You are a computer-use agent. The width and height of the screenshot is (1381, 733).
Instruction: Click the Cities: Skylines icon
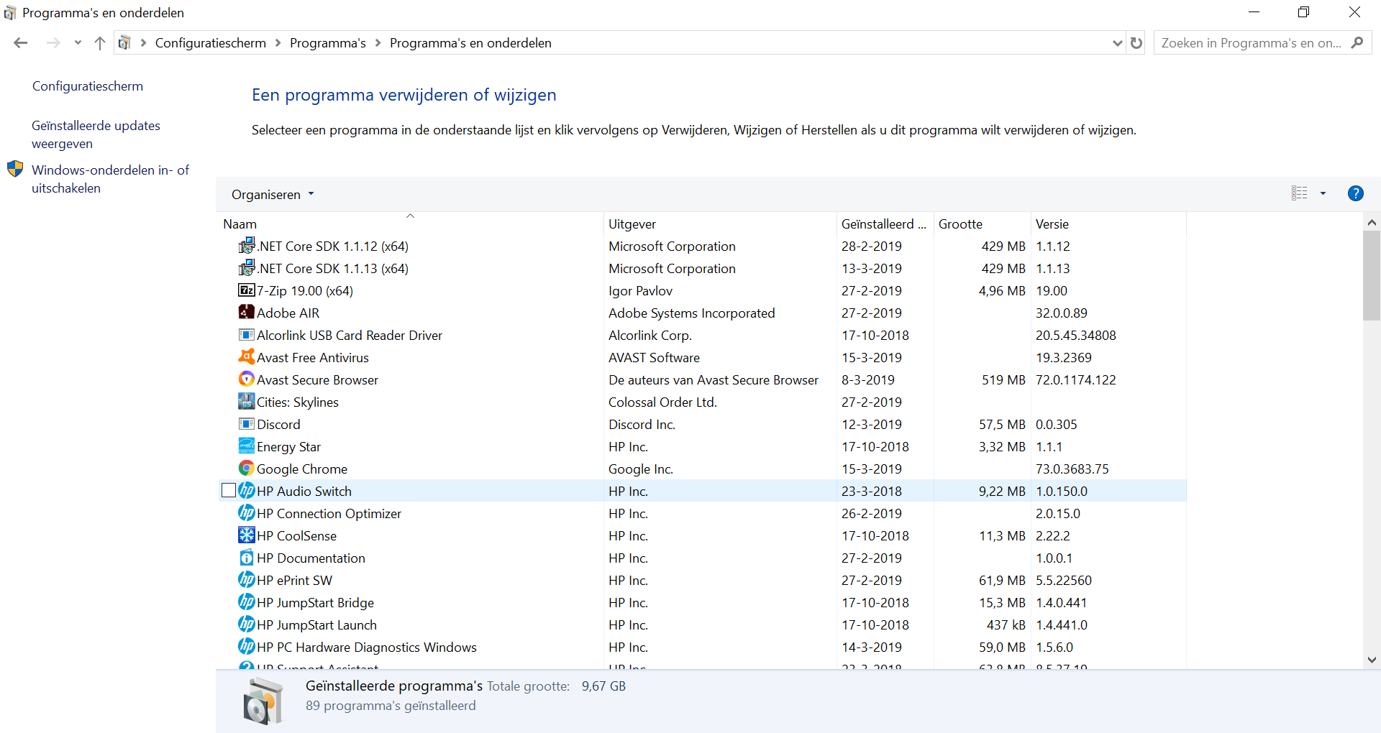pyautogui.click(x=247, y=402)
